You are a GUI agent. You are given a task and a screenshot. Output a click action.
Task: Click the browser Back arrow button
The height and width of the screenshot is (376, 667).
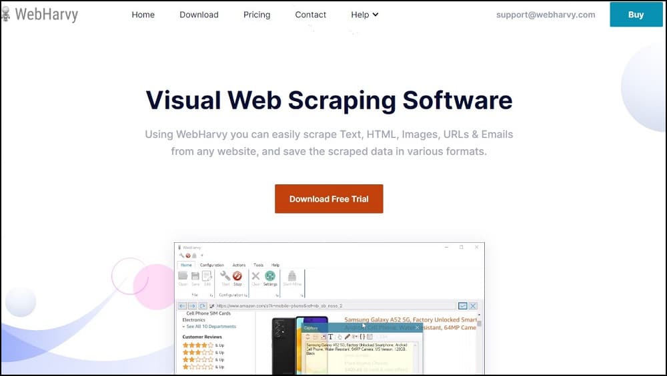point(182,305)
